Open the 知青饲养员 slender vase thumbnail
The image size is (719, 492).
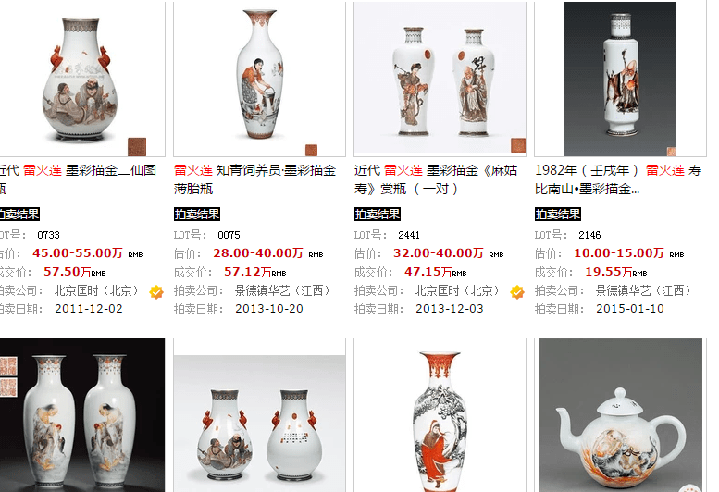click(x=259, y=79)
